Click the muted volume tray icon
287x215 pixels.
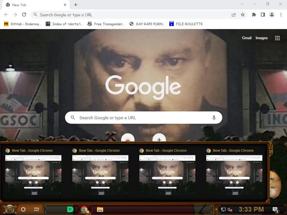[230, 209]
